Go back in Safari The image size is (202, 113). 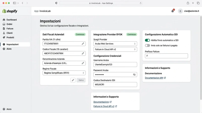click(x=22, y=3)
